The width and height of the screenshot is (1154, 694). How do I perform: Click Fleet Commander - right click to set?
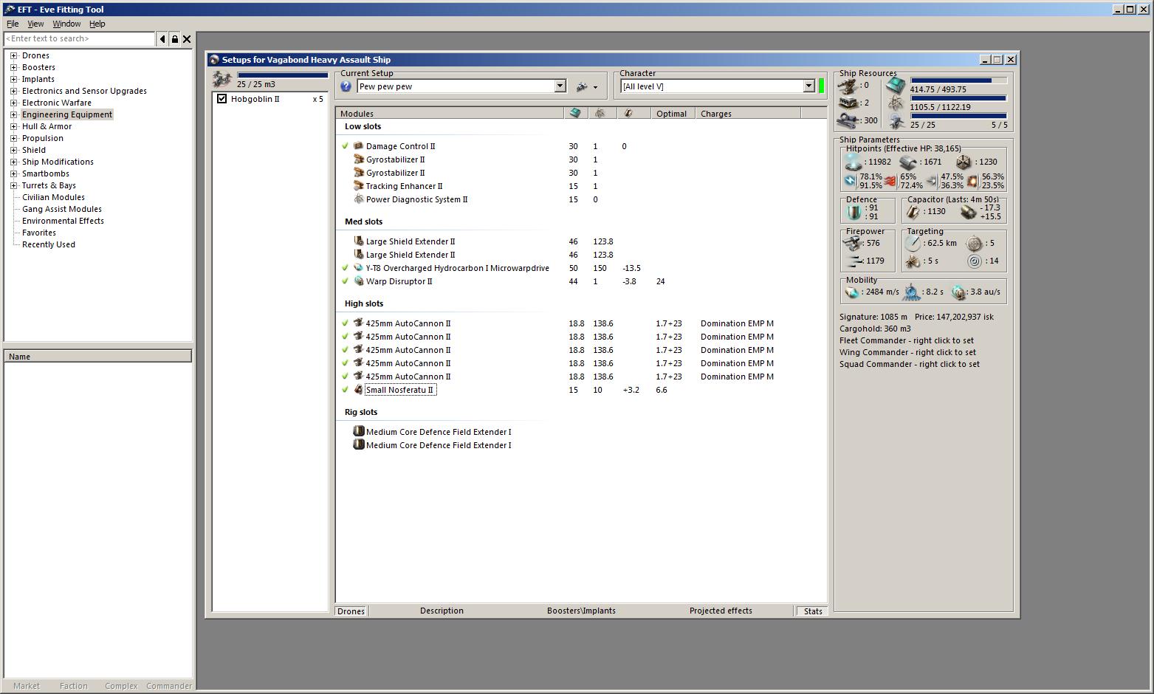(x=907, y=341)
